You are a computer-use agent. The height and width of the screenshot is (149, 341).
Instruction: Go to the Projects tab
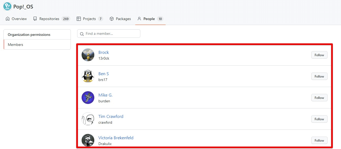89,19
